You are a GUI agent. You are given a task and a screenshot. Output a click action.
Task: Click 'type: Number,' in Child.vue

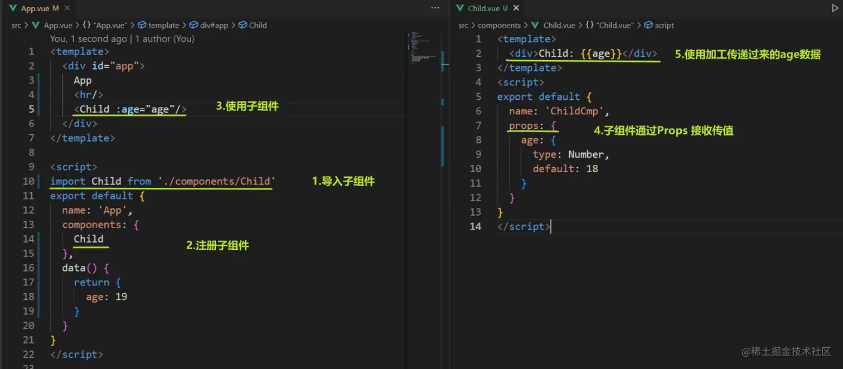(571, 154)
